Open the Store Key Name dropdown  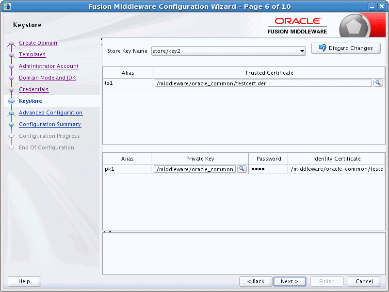pyautogui.click(x=302, y=51)
